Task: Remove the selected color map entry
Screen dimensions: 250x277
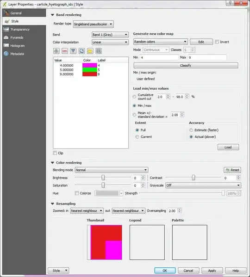Action: click(65, 51)
